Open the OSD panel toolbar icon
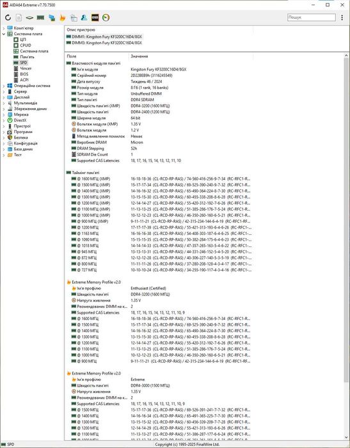This screenshot has width=350, height=448. [95, 18]
